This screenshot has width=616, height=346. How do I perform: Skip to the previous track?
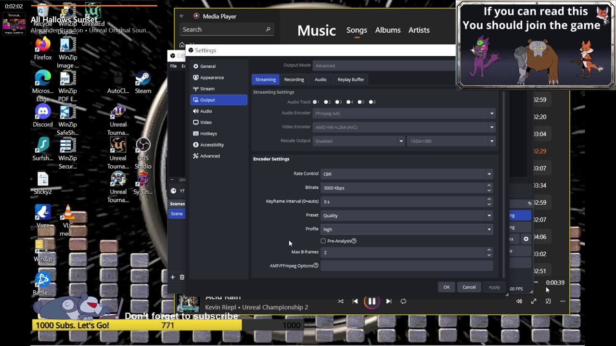pyautogui.click(x=355, y=301)
